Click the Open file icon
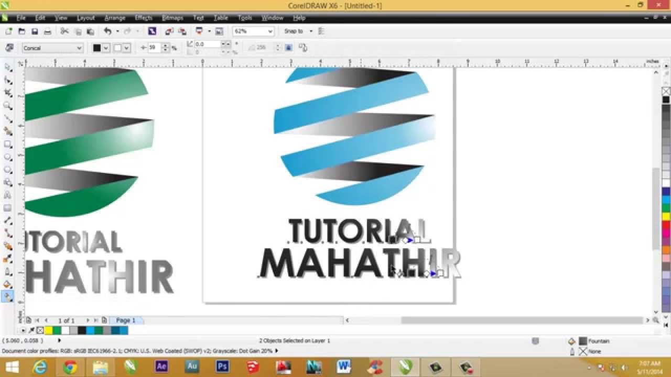 [22, 31]
